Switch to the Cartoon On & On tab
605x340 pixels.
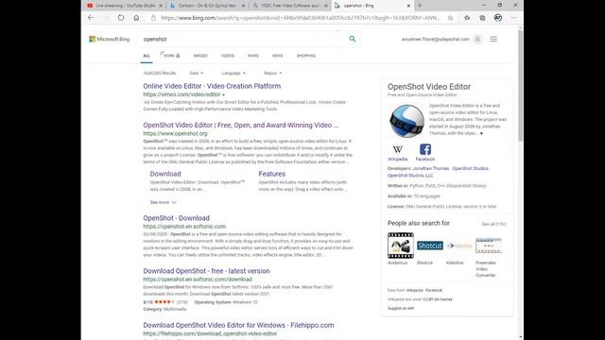point(207,6)
